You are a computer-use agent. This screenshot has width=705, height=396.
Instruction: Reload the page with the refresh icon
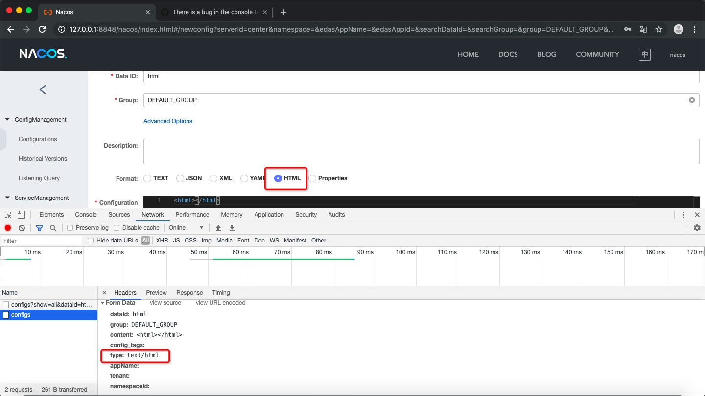[x=42, y=29]
